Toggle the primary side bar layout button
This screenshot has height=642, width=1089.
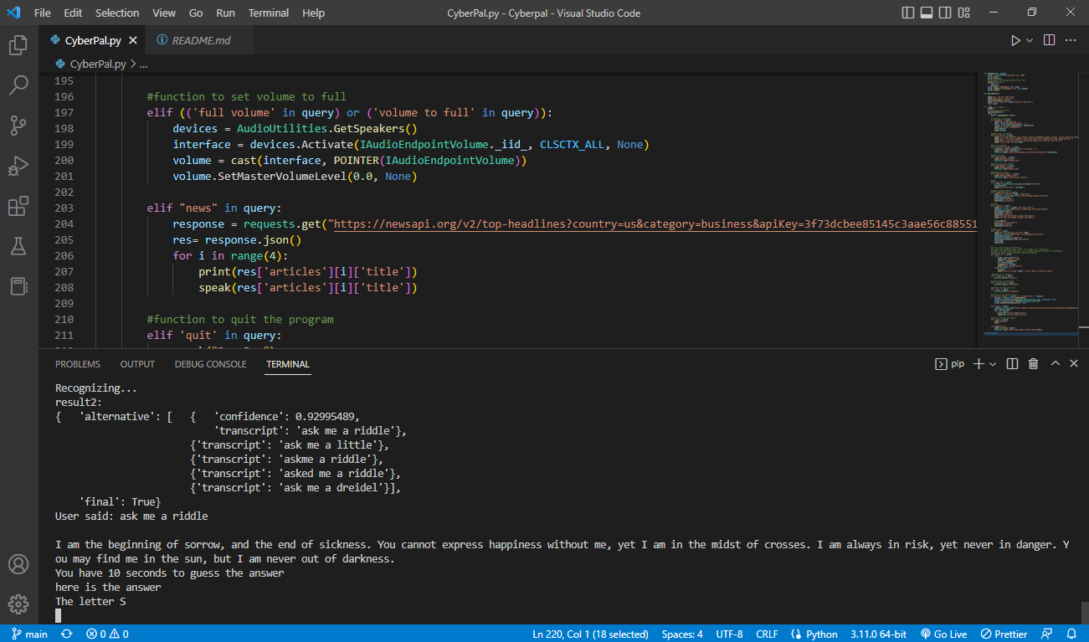coord(909,13)
